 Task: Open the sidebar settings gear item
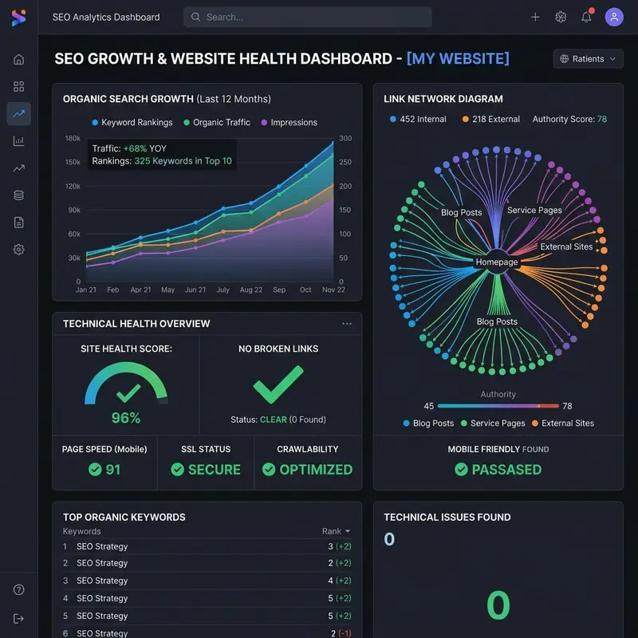click(x=18, y=250)
